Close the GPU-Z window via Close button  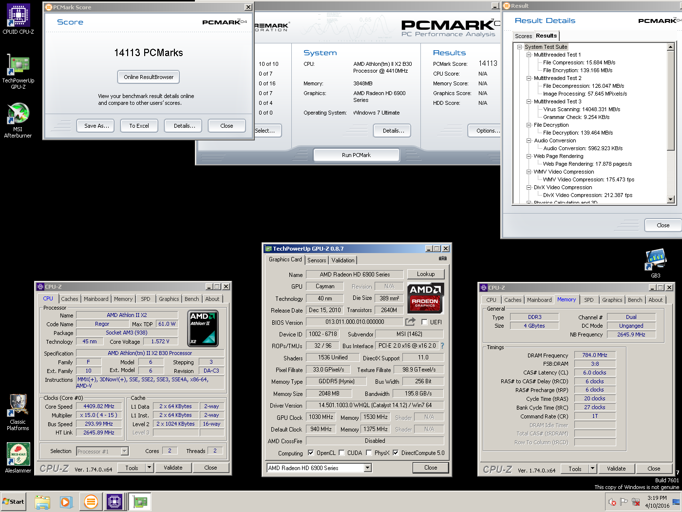431,468
